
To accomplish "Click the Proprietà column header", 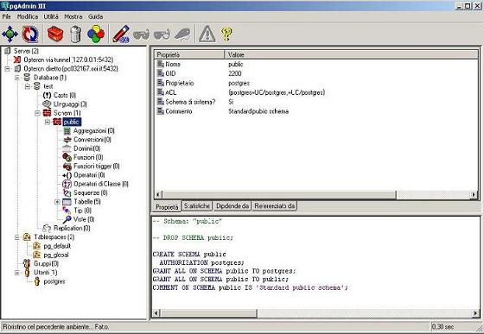I will tap(189, 54).
